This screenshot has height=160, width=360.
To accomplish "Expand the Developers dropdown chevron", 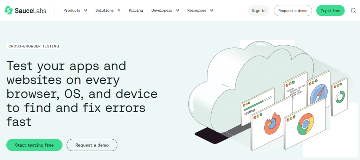I will click(178, 11).
